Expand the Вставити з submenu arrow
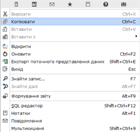The height and width of the screenshot is (132, 140). pyautogui.click(x=136, y=36)
